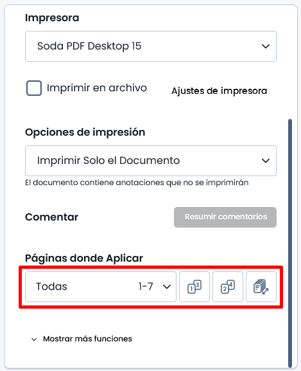Open Ajustes de impresora
The height and width of the screenshot is (371, 301).
pyautogui.click(x=219, y=91)
